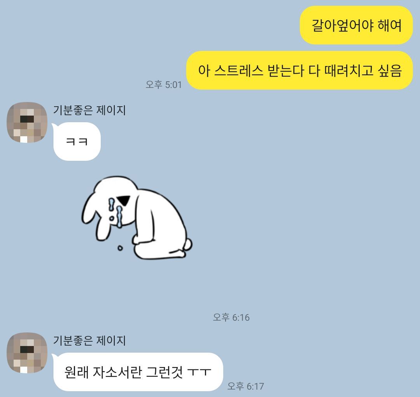Tap the crying rabbit sticker
Image resolution: width=420 pixels, height=397 pixels.
click(137, 218)
